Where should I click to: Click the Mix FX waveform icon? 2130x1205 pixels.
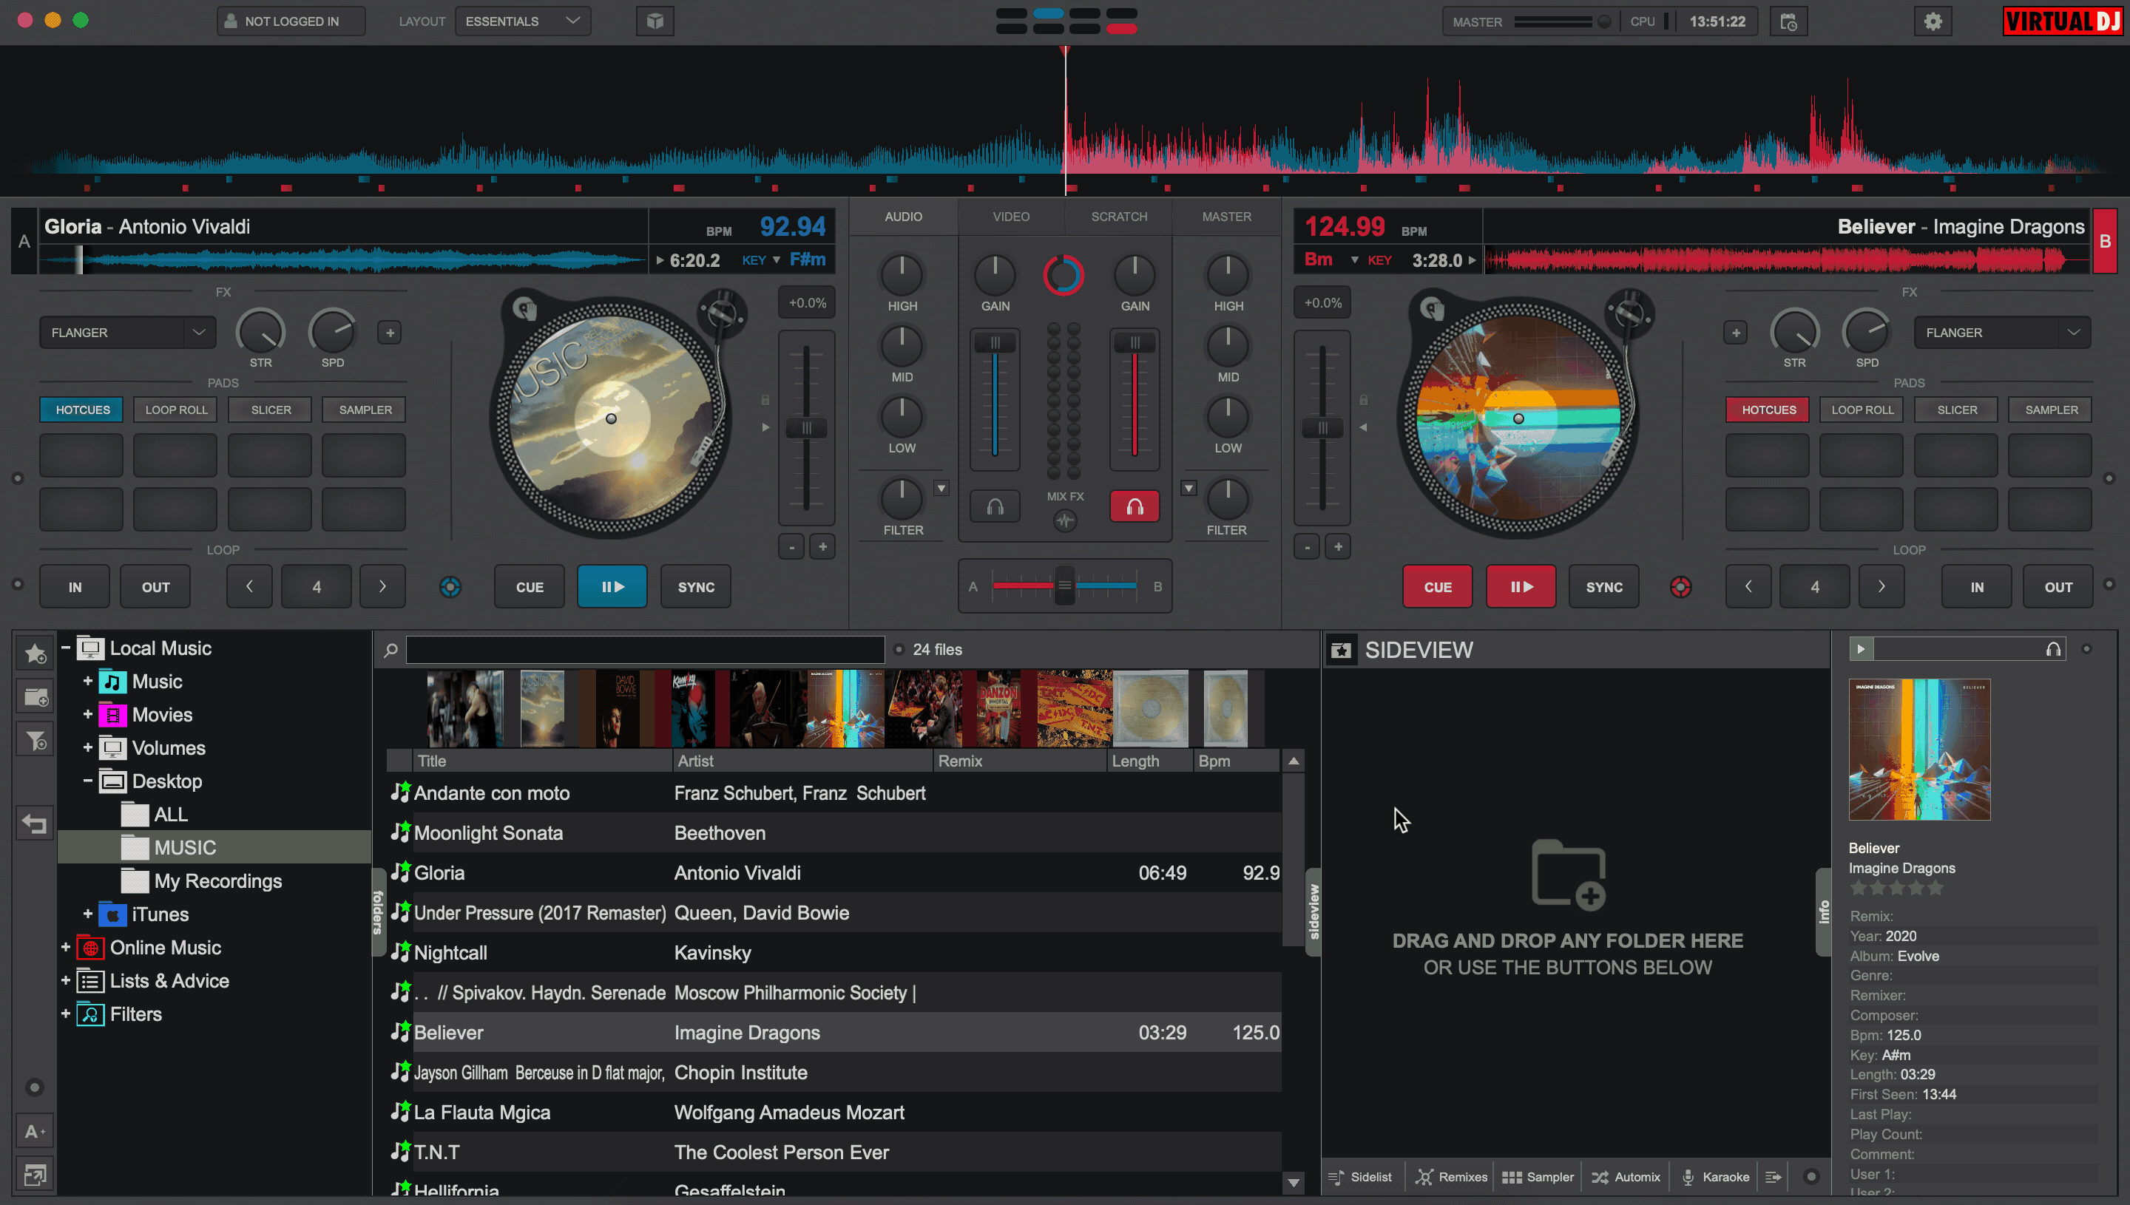(x=1064, y=520)
